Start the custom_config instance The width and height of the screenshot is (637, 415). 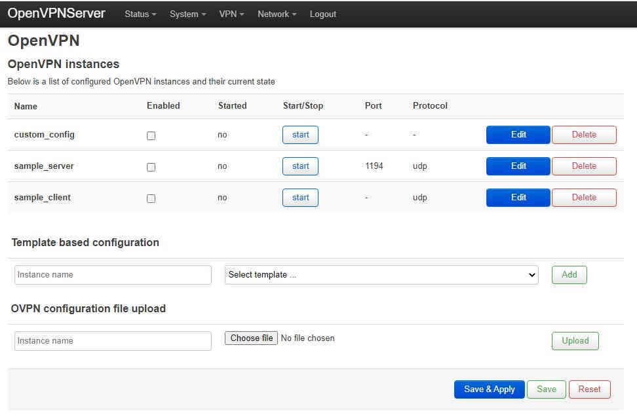coord(300,135)
